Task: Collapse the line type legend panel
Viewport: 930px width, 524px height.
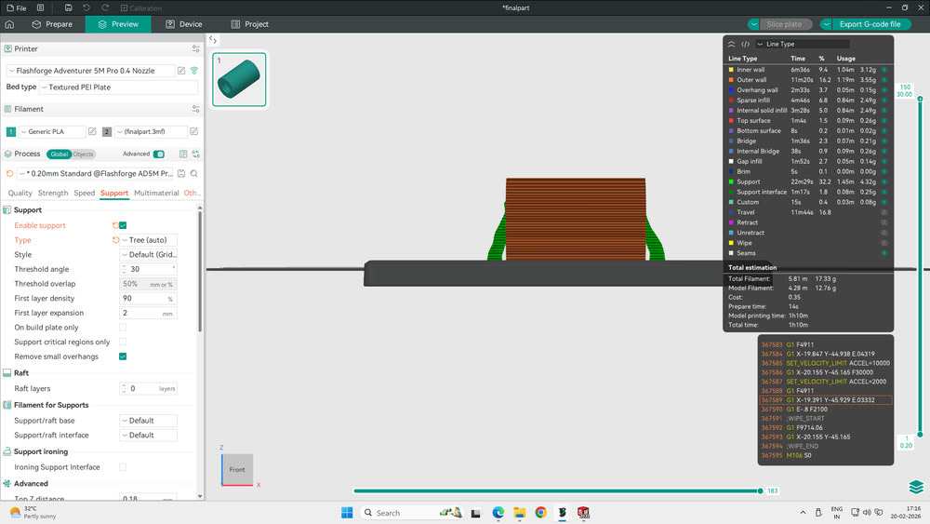Action: point(731,44)
